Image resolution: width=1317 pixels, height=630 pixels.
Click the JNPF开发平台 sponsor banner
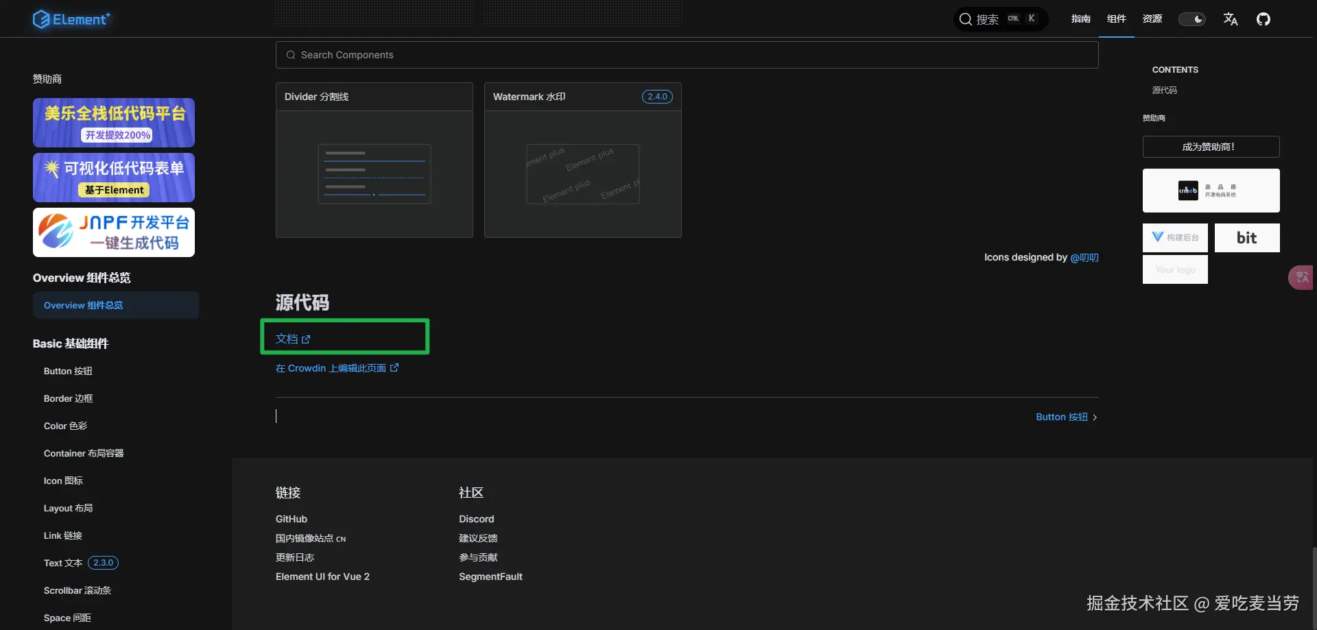(x=114, y=232)
